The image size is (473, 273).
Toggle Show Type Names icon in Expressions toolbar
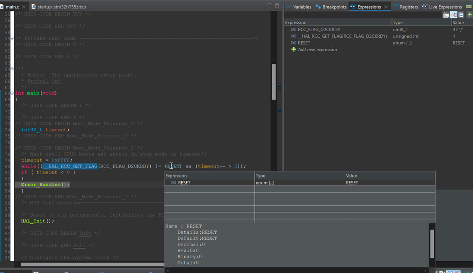point(446,15)
